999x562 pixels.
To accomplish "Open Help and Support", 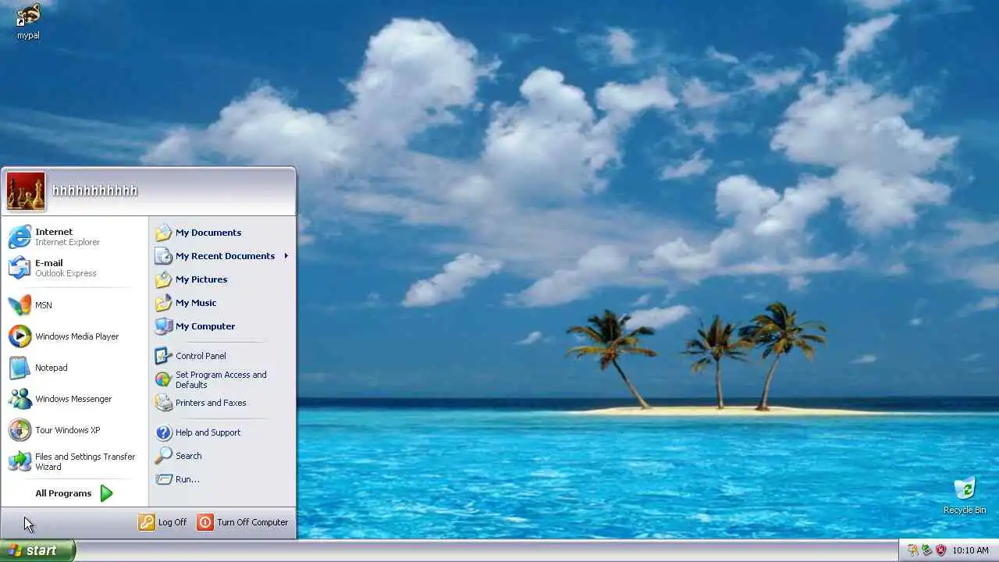I will tap(222, 432).
